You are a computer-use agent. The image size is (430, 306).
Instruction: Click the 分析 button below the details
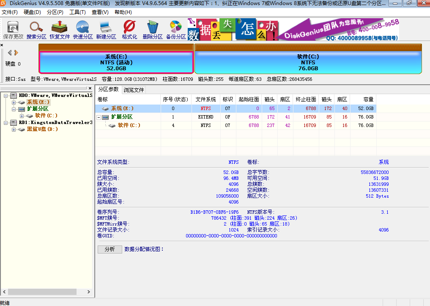click(110, 249)
